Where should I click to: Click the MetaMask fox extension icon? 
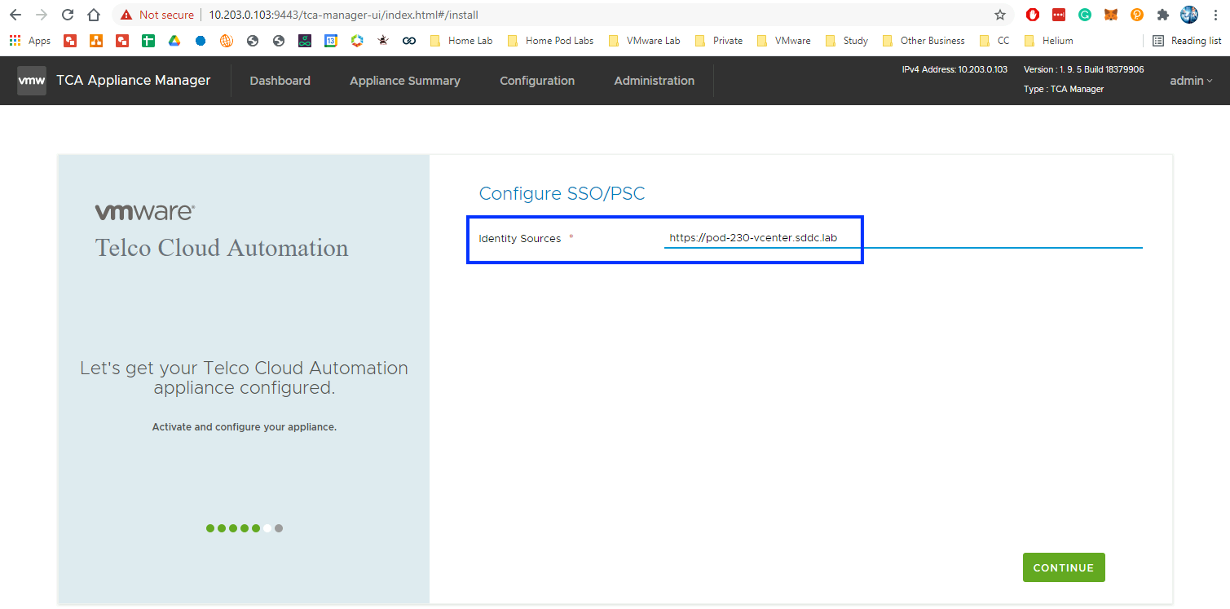[1111, 15]
